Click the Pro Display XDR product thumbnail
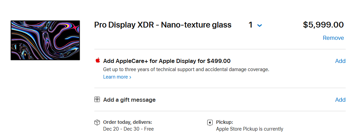Screen dimensions: 358x133 pos(45,40)
